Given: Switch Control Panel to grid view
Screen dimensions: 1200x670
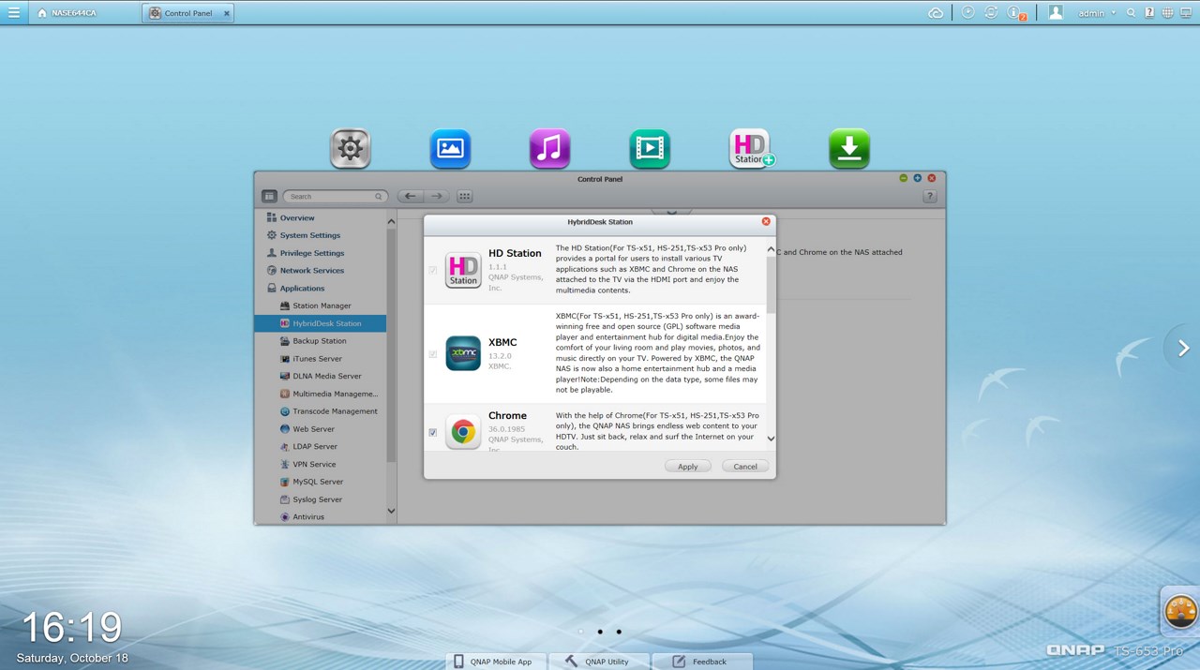Looking at the screenshot, I should click(464, 197).
